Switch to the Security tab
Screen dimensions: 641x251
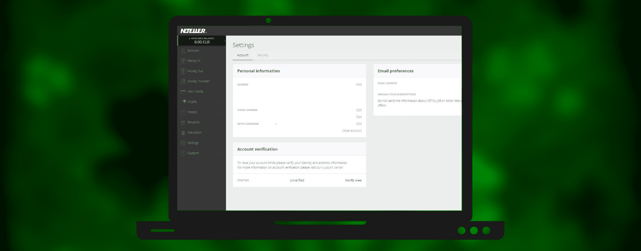pos(263,55)
